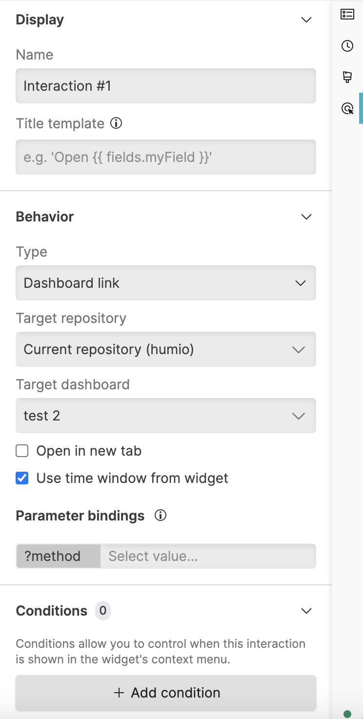Collapse the Display section
The height and width of the screenshot is (719, 363).
tap(306, 20)
